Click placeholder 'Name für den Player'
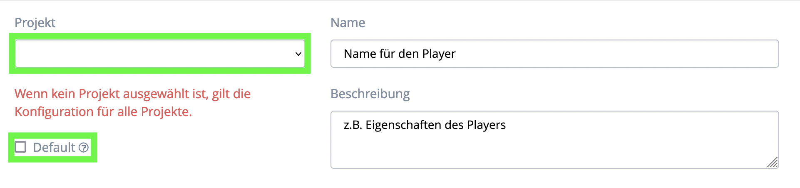 [x=400, y=54]
